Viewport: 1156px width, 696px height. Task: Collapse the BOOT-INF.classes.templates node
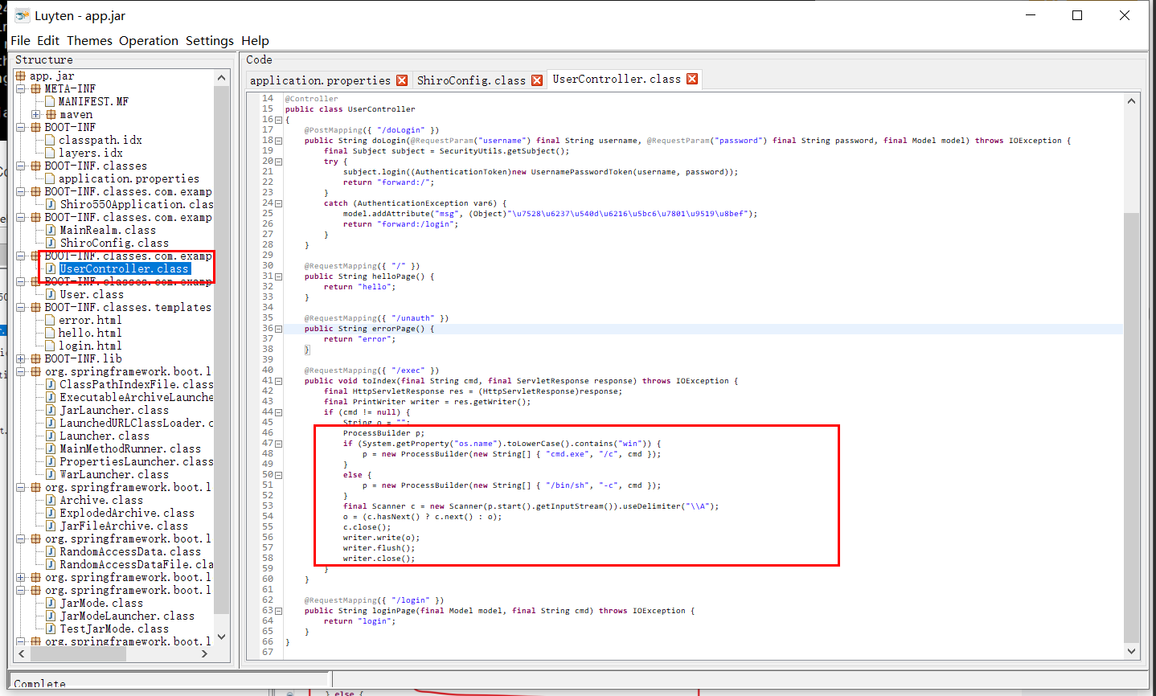21,307
